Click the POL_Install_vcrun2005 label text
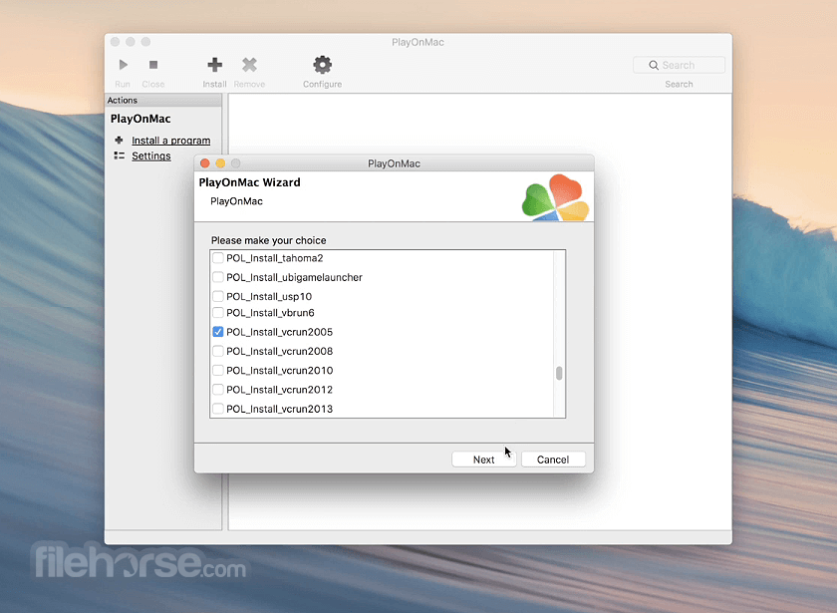837x613 pixels. 279,332
